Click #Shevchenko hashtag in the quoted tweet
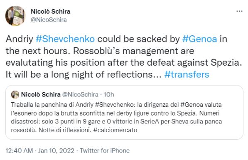The width and height of the screenshot is (248, 160). tap(115, 105)
